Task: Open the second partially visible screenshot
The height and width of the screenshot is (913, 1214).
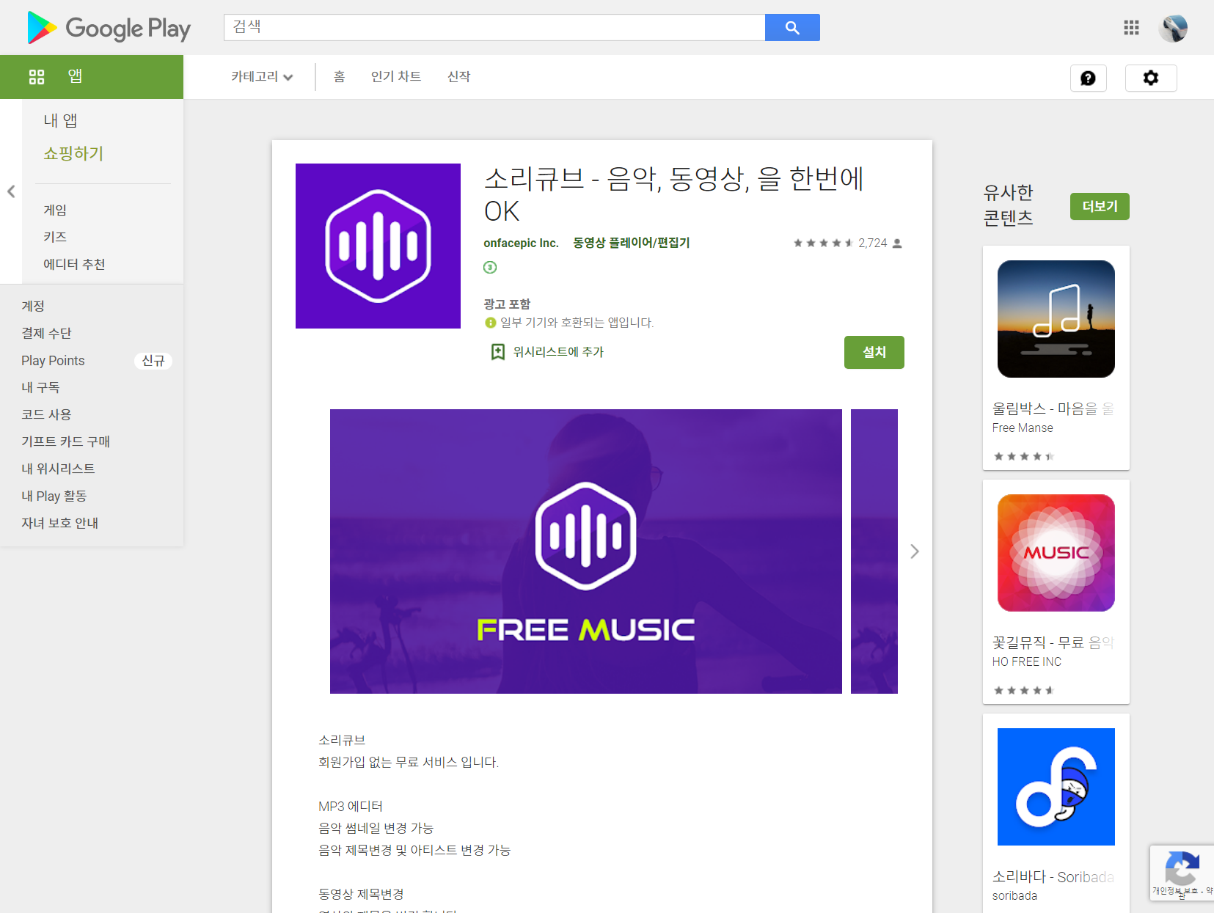Action: pos(874,551)
